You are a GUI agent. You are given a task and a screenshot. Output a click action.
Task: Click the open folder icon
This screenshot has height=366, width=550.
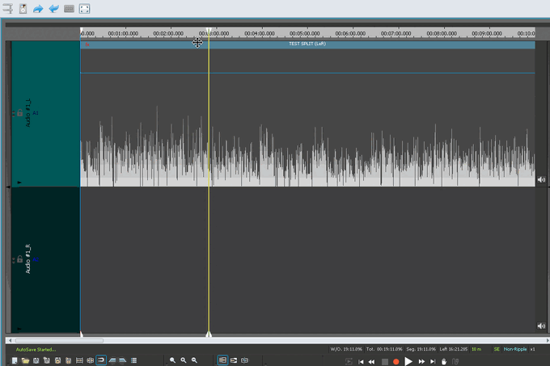tap(26, 360)
